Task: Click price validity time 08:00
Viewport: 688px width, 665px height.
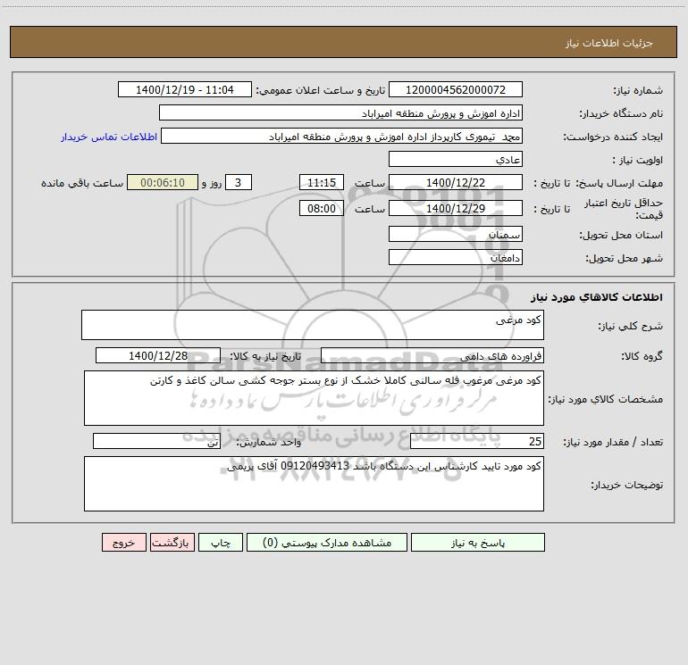Action: [321, 208]
